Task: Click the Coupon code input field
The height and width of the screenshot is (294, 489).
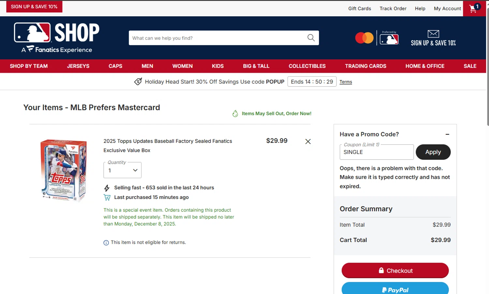Action: click(377, 152)
